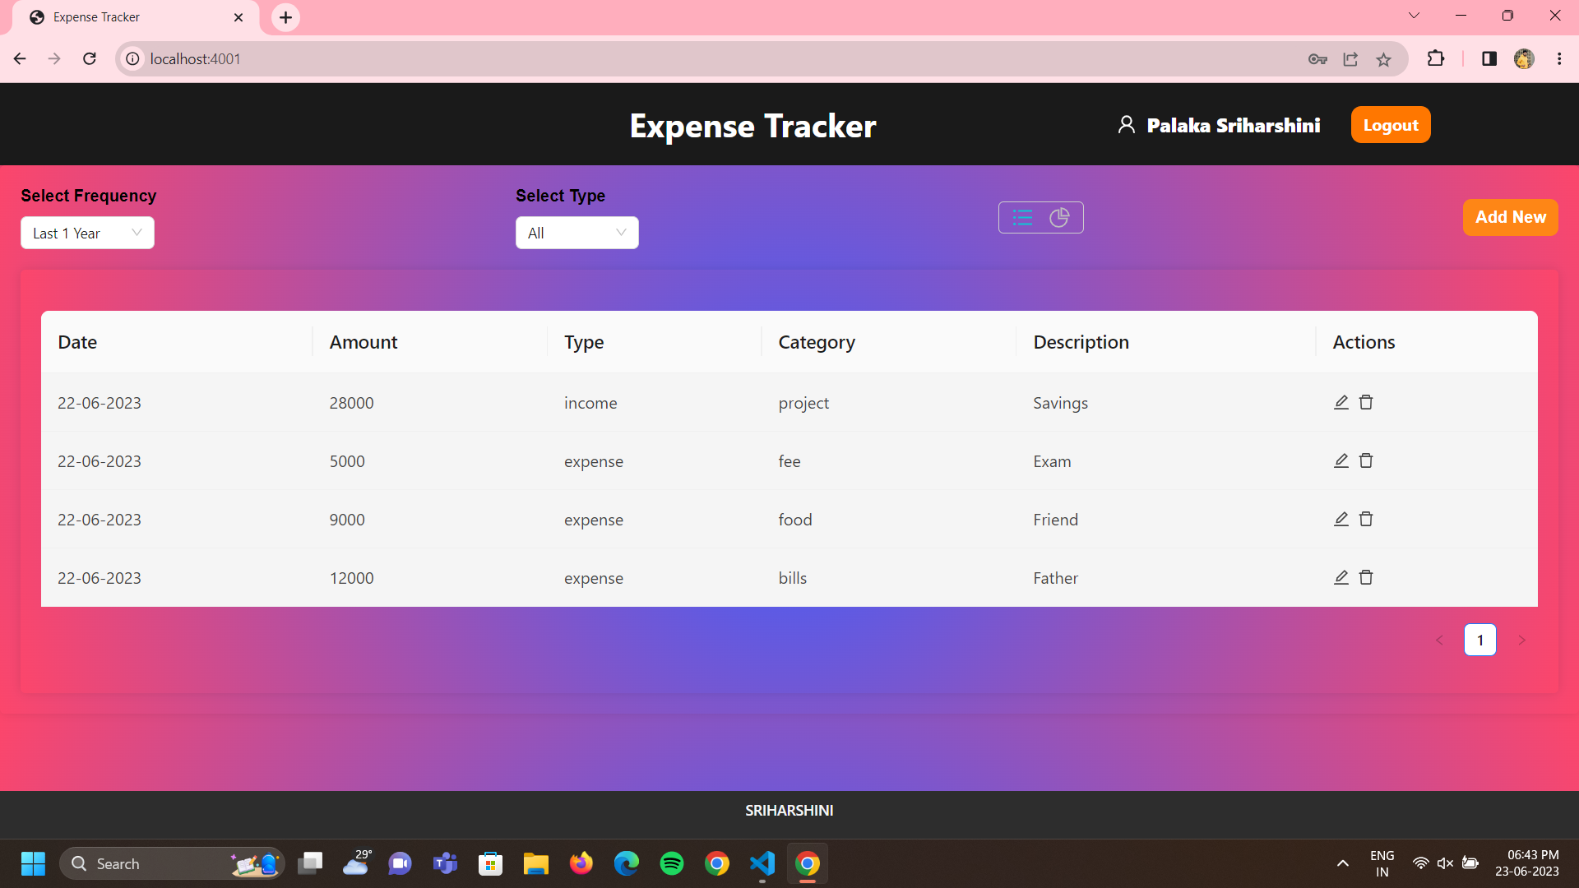
Task: View site information icon
Action: (x=132, y=58)
